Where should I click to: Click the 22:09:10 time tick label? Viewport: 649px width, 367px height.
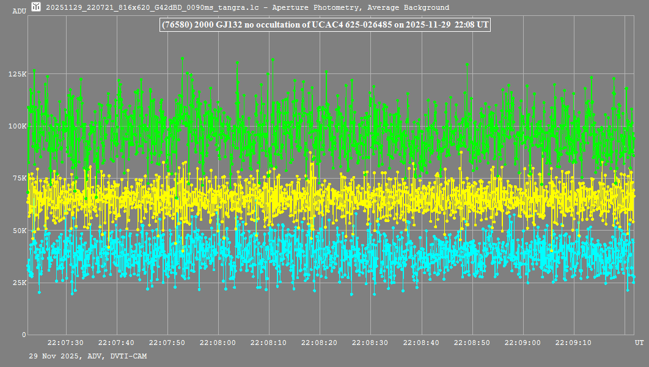pos(573,343)
